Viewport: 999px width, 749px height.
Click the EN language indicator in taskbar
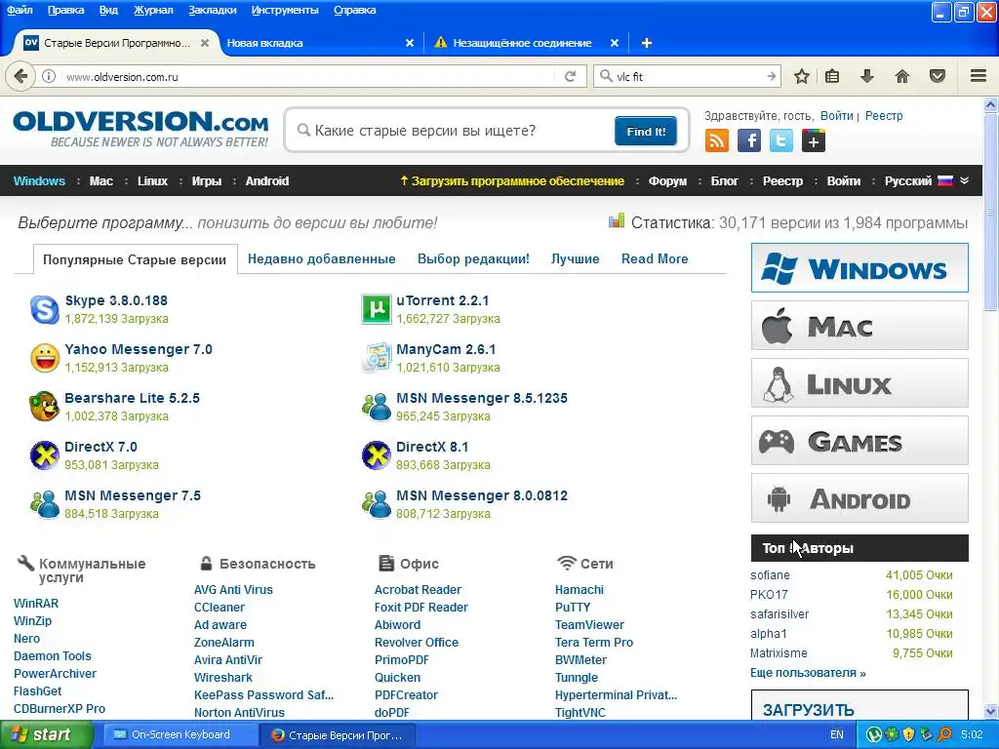[x=836, y=735]
